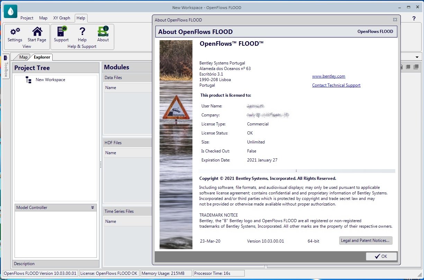
Task: Click Name column header under HDF Files
Action: point(127,153)
